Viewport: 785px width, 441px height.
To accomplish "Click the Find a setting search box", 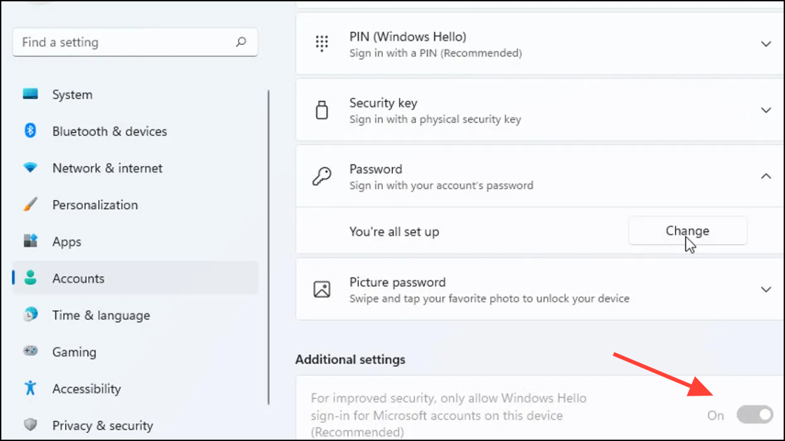I will coord(124,42).
